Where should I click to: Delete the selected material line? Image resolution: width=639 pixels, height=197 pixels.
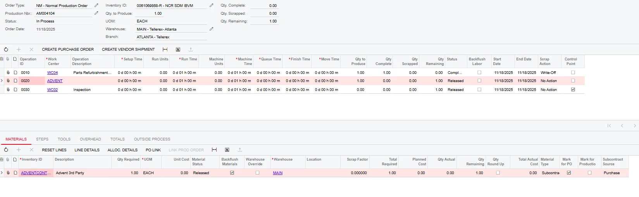31,150
